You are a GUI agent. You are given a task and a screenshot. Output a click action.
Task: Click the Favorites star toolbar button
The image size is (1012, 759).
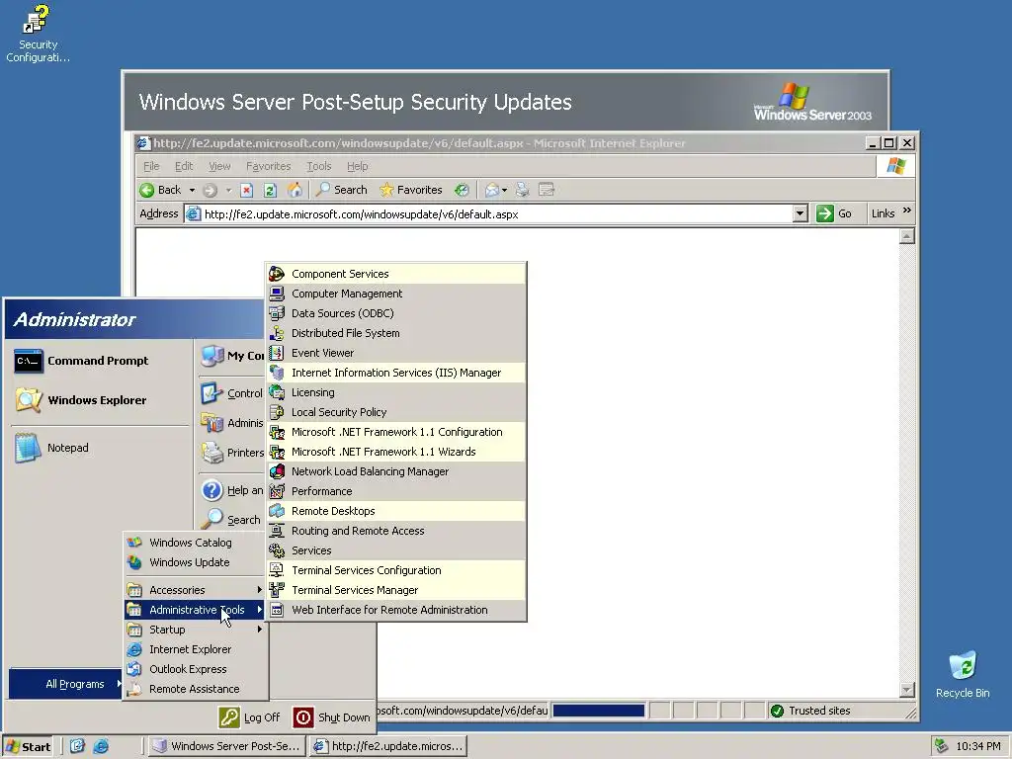tap(410, 190)
